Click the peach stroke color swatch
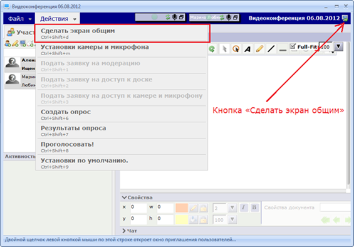Screen dimensions: 354x247 pyautogui.click(x=182, y=208)
